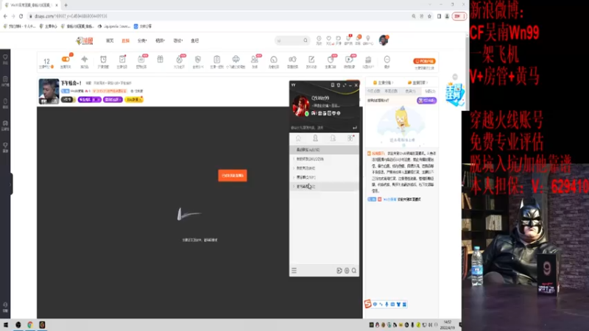
Task: Toggle the orange live switch in streamer toolbar
Action: coord(66,60)
